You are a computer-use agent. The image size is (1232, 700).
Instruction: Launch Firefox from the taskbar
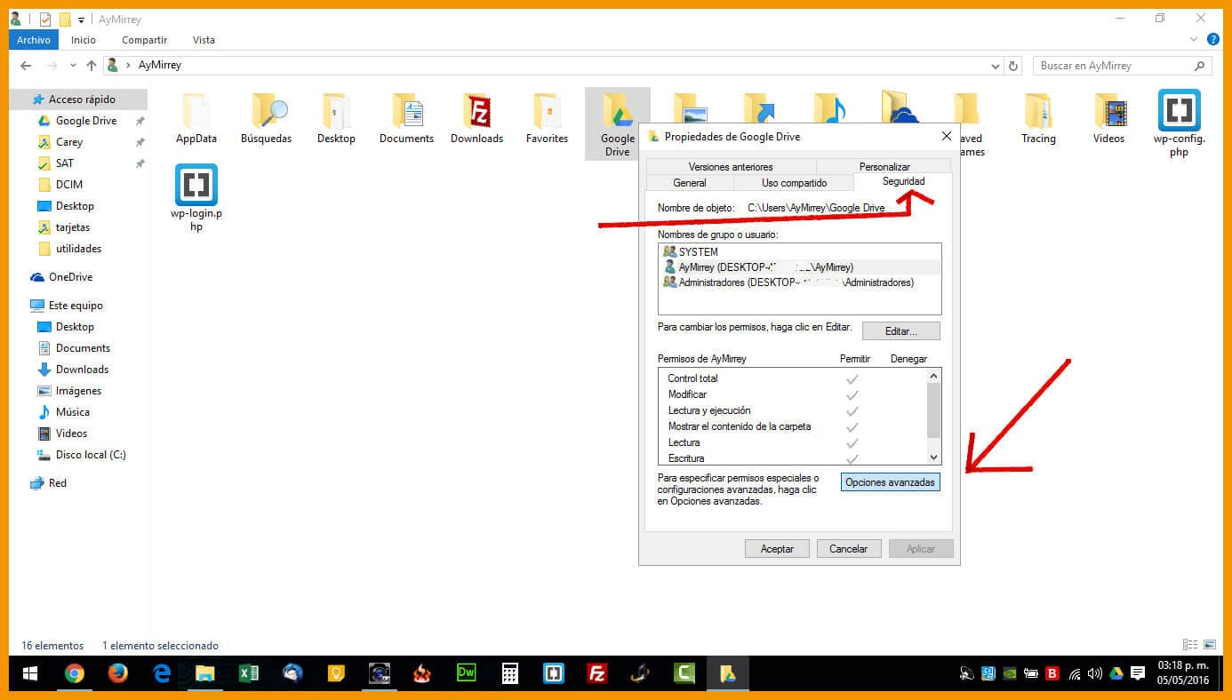point(117,673)
